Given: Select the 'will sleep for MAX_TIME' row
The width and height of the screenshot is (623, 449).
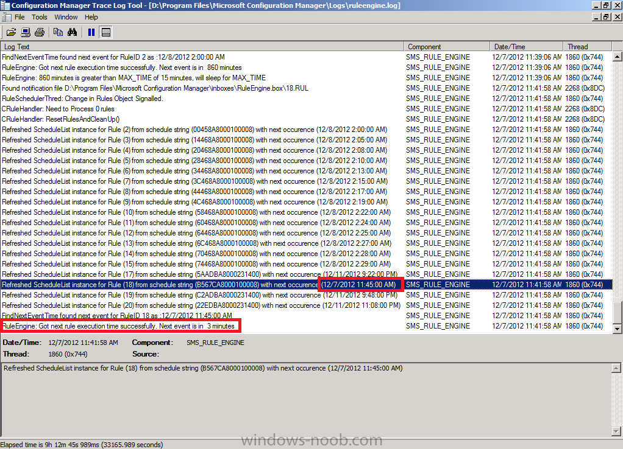Looking at the screenshot, I should (307, 78).
